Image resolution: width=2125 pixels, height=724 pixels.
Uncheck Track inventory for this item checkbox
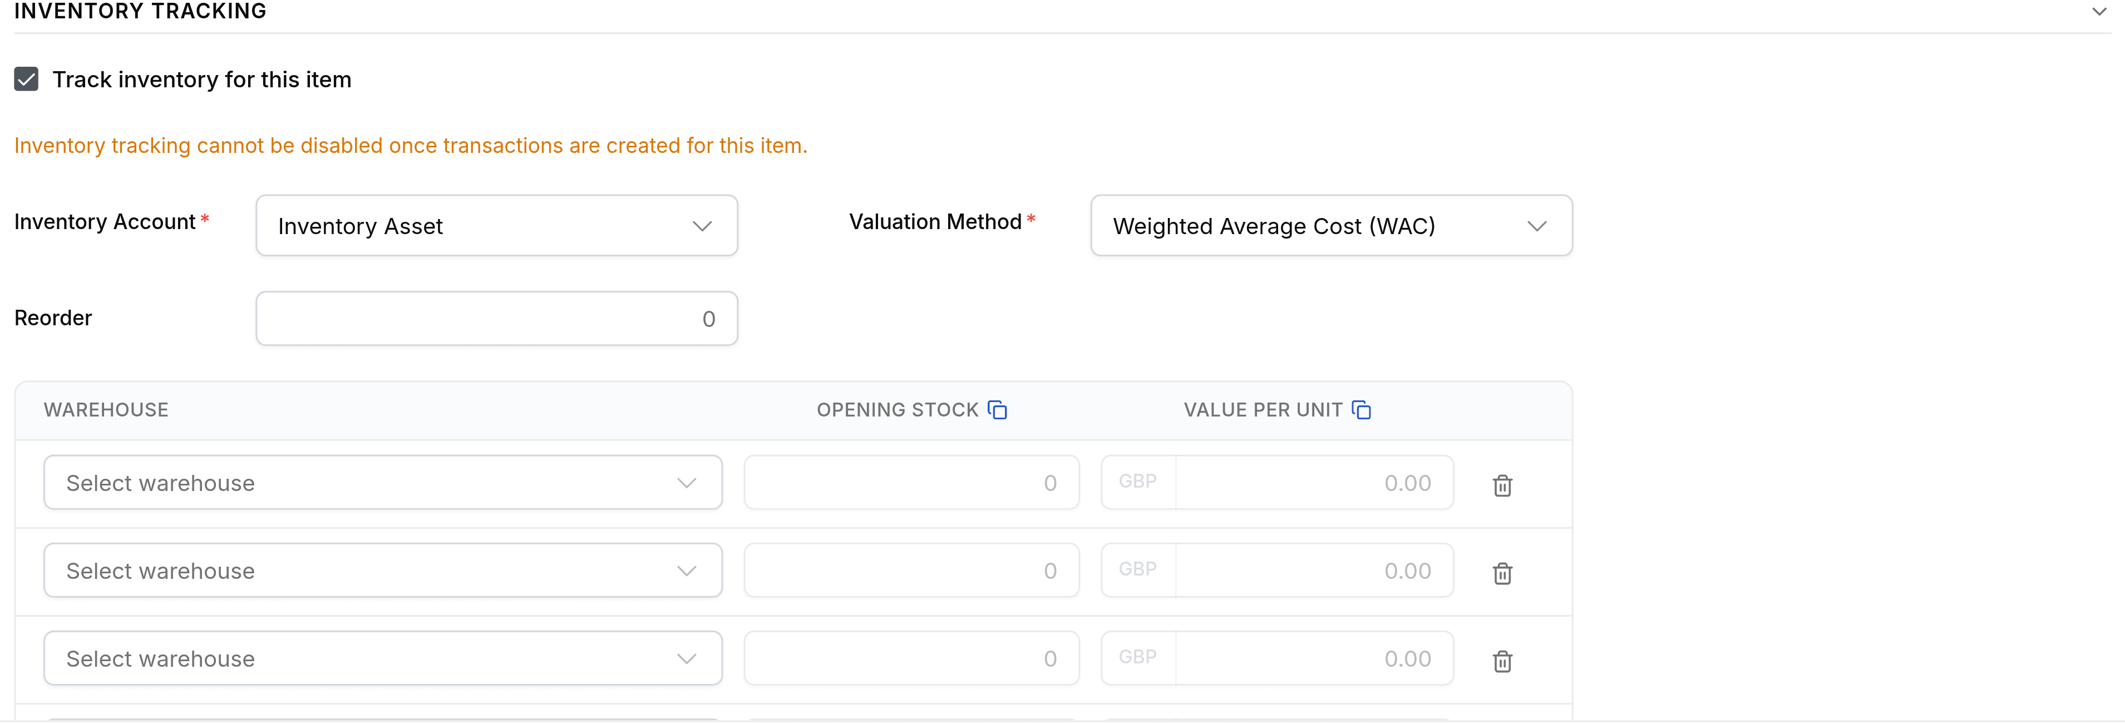(x=26, y=79)
